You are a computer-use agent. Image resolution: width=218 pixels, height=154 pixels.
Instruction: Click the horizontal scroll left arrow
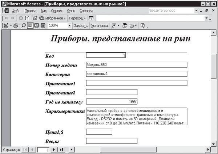tap(72, 150)
